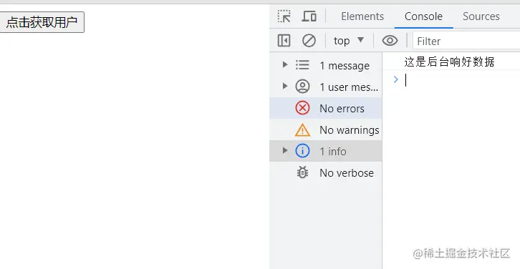This screenshot has height=269, width=520.
Task: Click the No verbose bug icon
Action: 302,172
